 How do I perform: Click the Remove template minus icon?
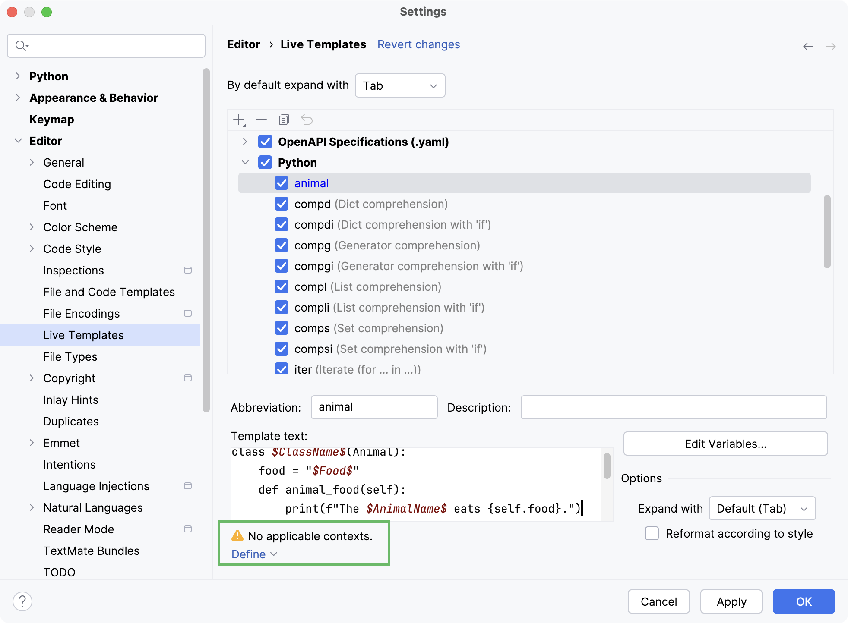click(261, 120)
